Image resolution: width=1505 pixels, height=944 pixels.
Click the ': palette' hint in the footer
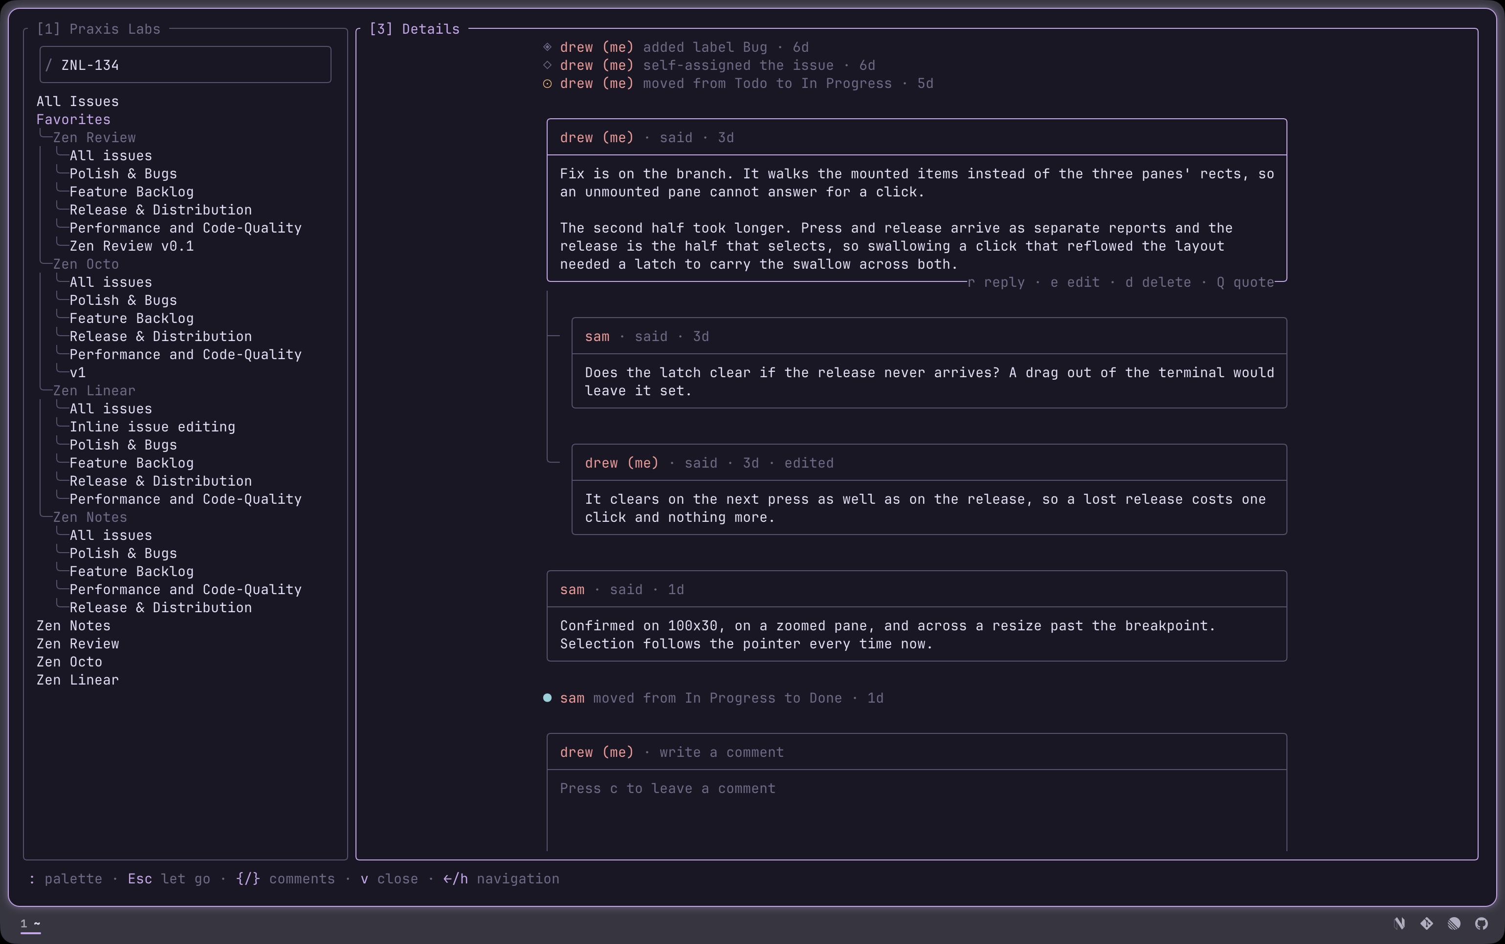65,879
